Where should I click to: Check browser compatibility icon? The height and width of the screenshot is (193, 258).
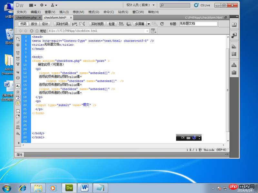click(74, 24)
